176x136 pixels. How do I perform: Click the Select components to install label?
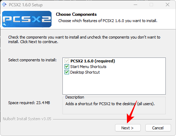pyautogui.click(x=32, y=60)
